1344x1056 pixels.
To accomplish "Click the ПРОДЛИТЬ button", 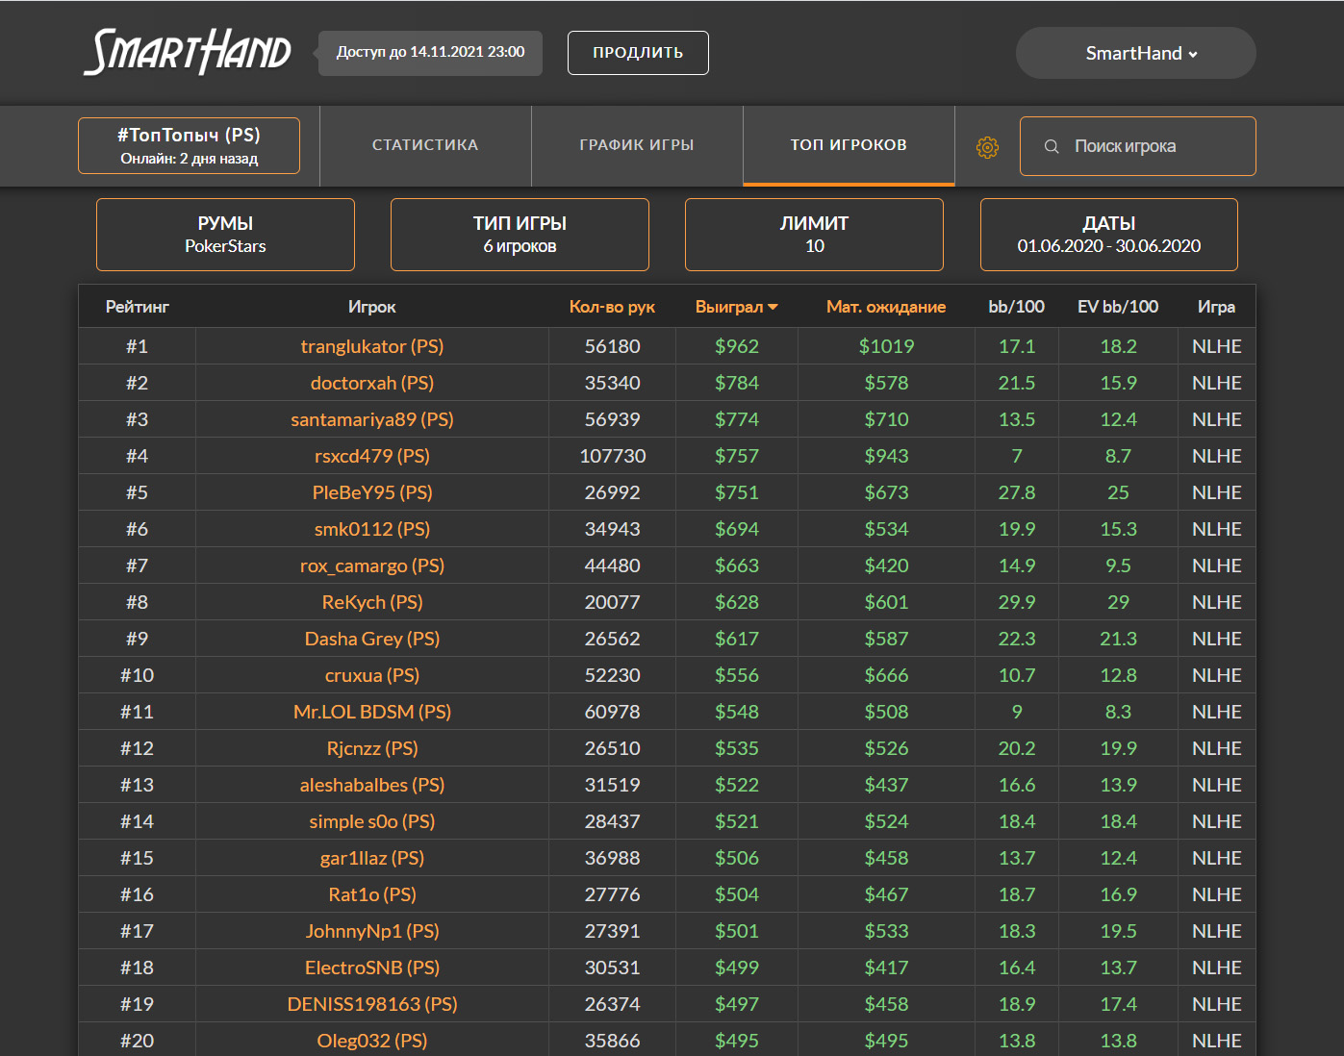I will click(638, 53).
